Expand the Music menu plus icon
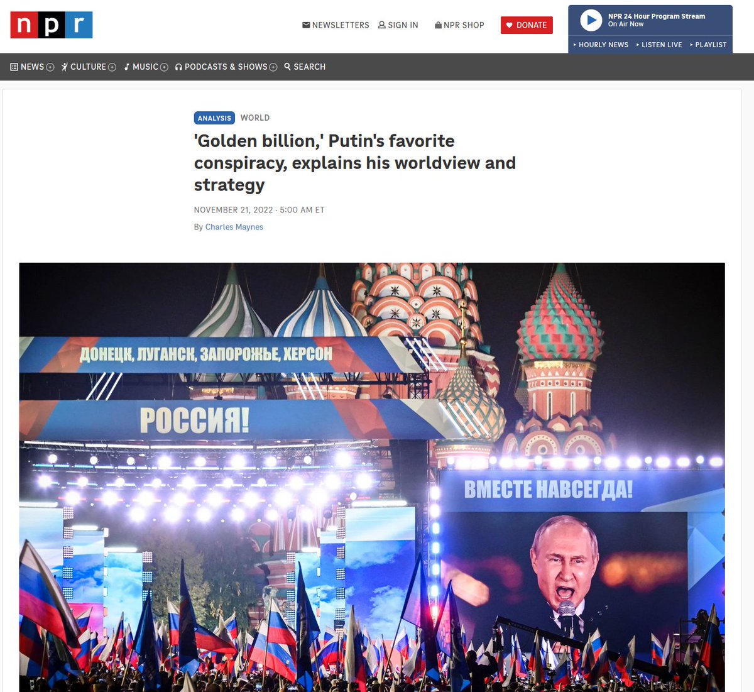This screenshot has width=754, height=692. click(x=164, y=67)
